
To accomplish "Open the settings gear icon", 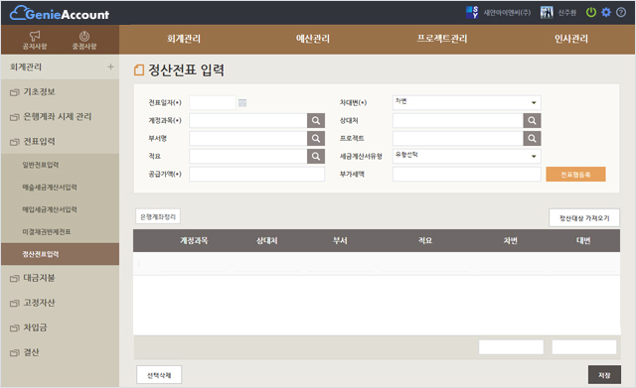I will coord(606,13).
